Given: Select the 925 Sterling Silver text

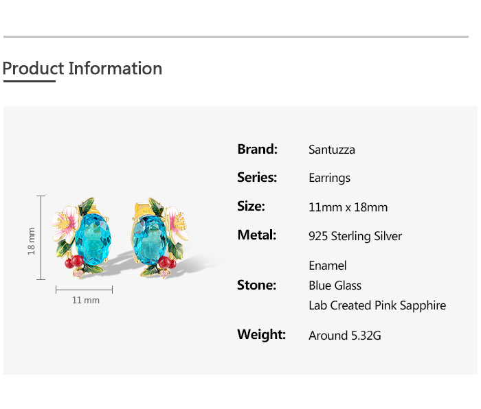Looking at the screenshot, I should pos(355,236).
